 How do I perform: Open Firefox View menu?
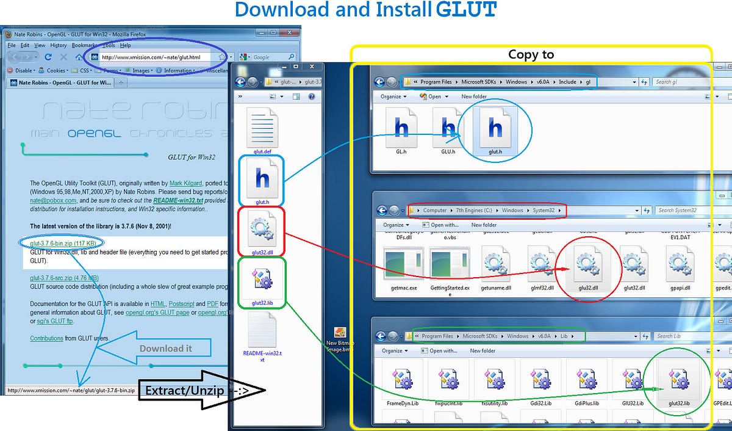(x=40, y=45)
